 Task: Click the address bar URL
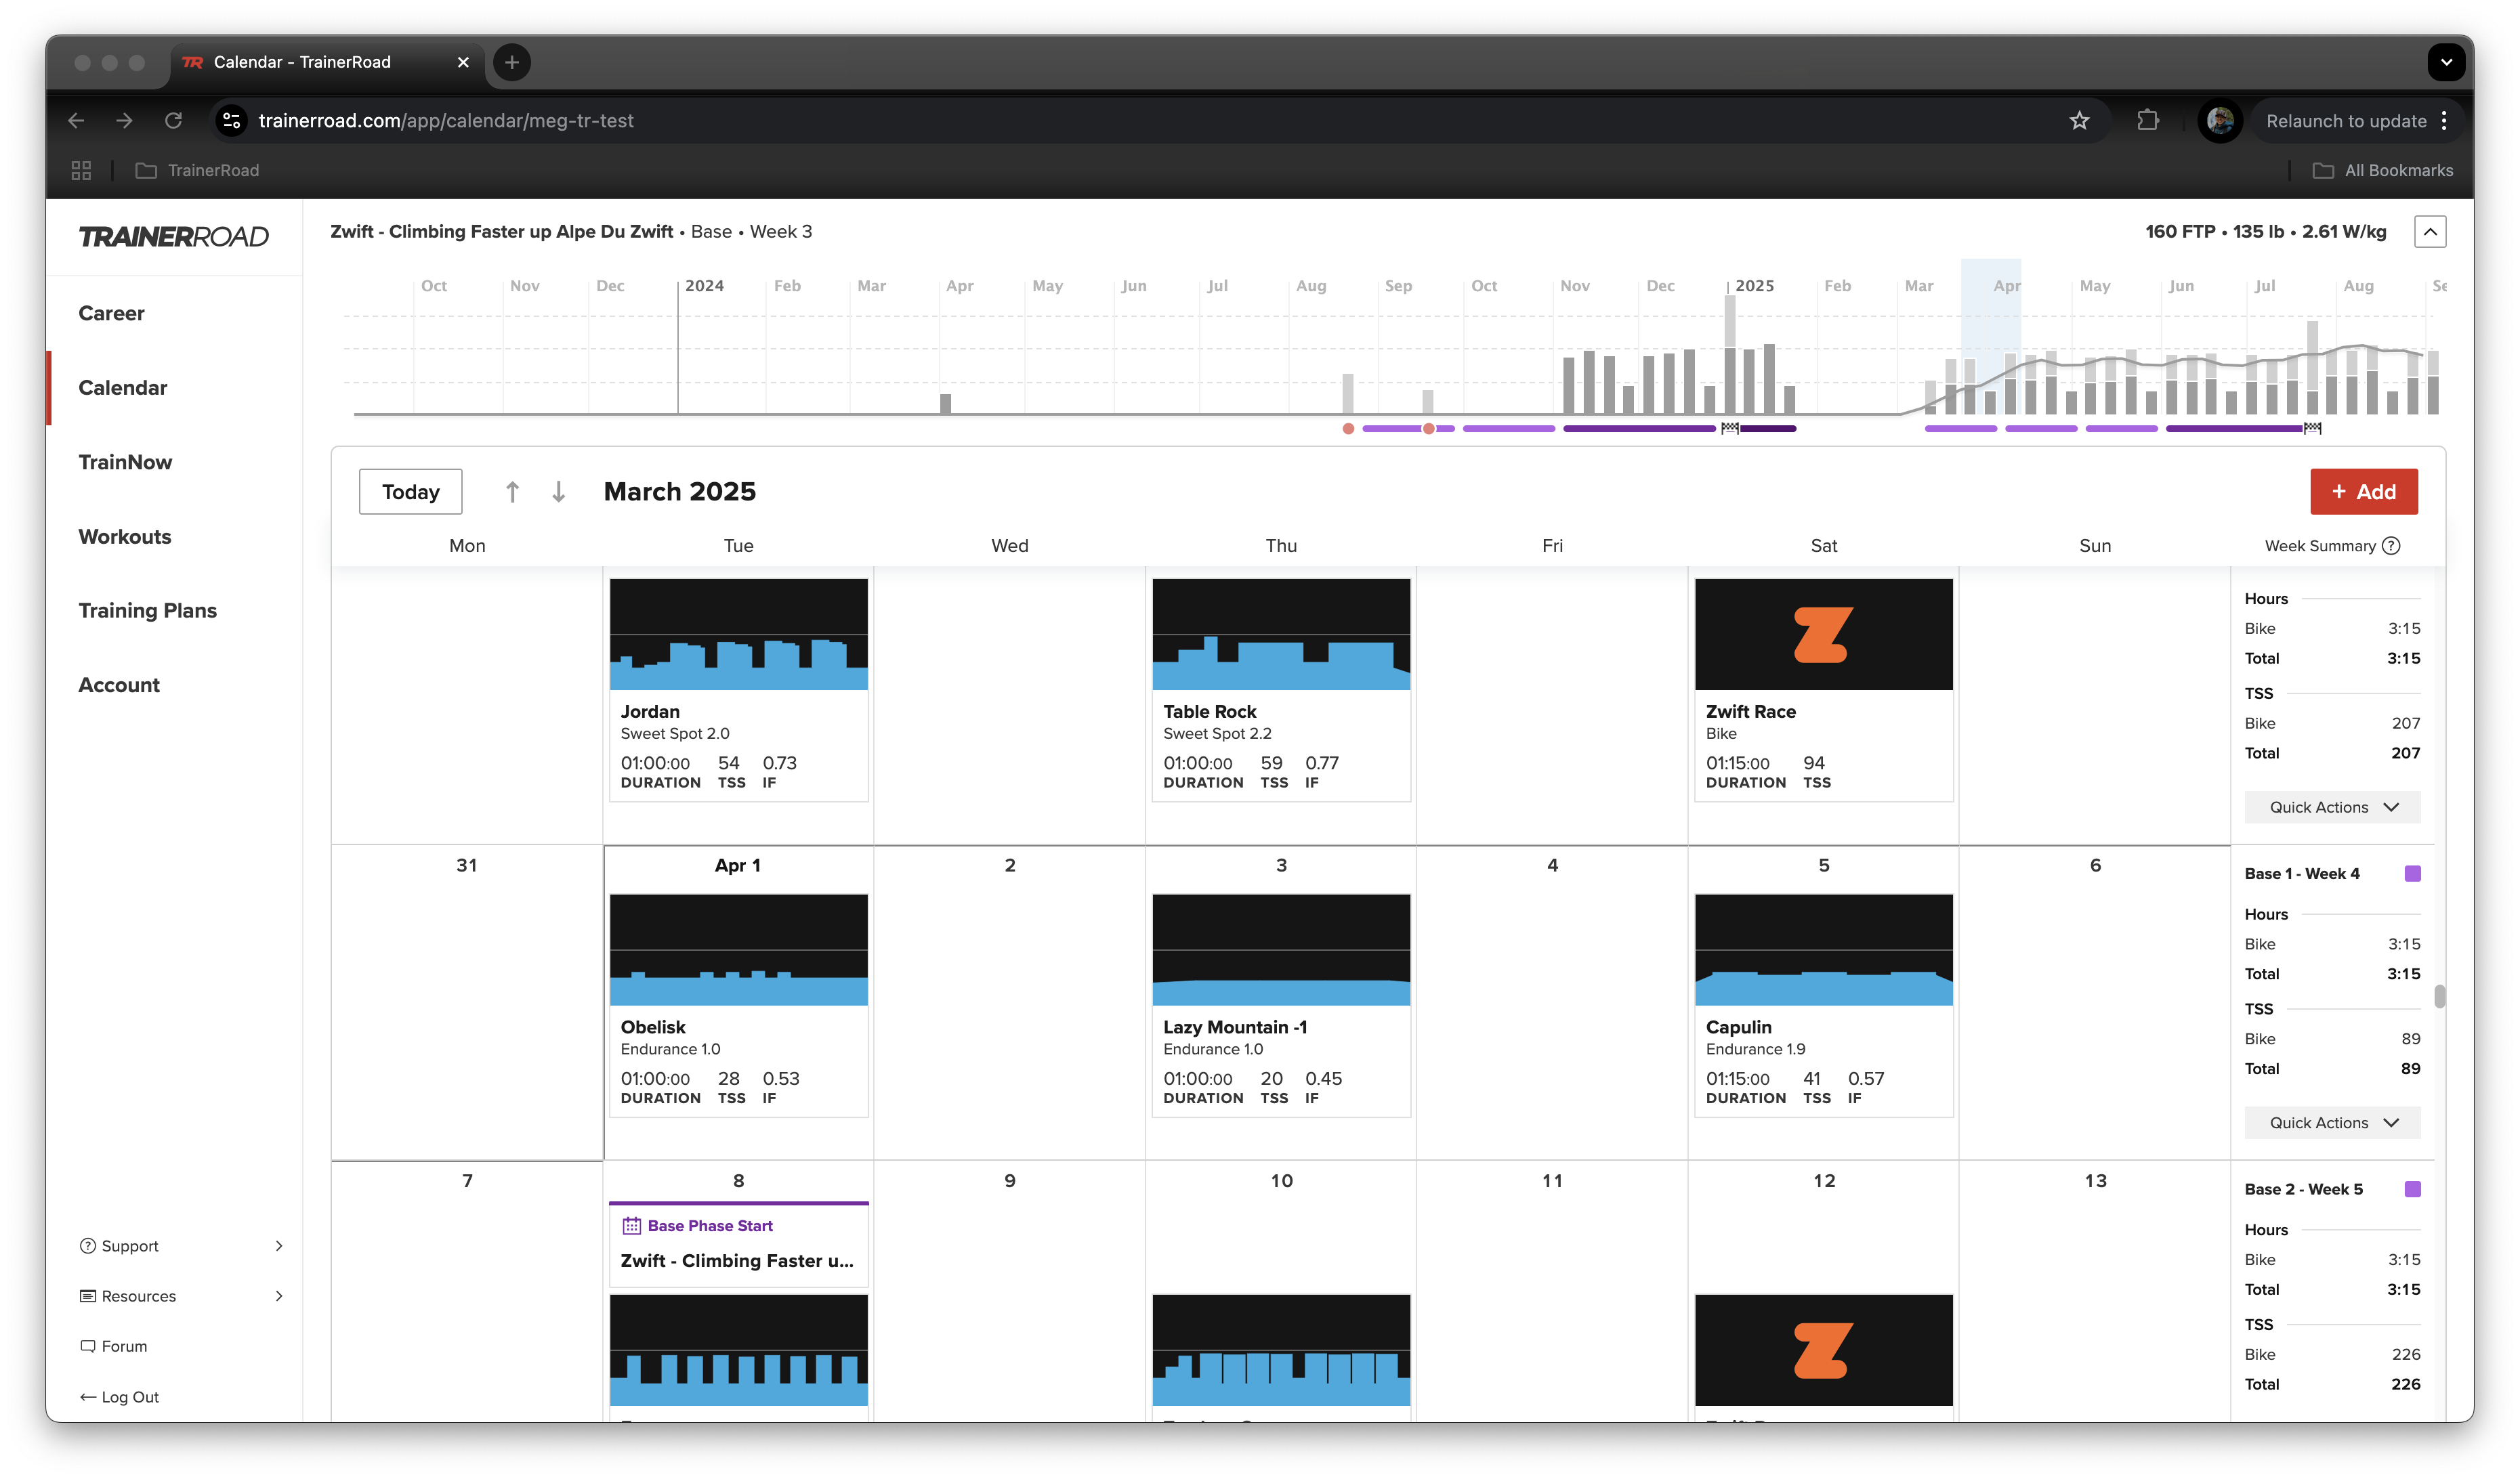click(446, 121)
